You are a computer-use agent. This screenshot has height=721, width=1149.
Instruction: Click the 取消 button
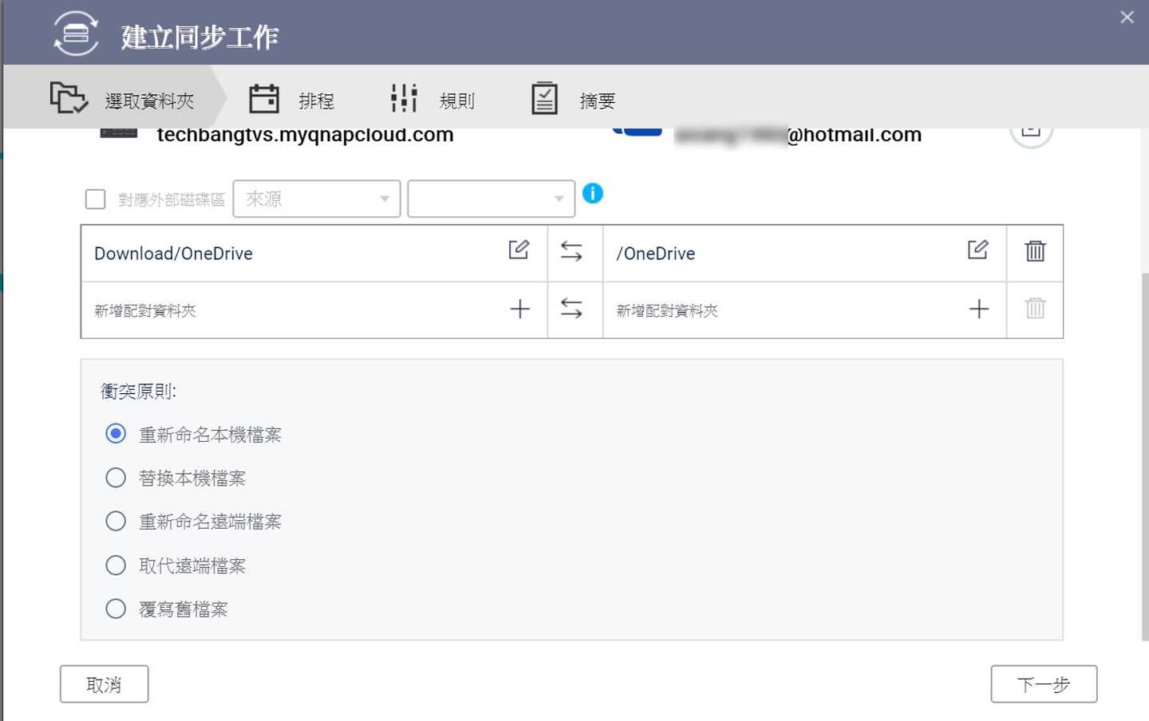105,684
